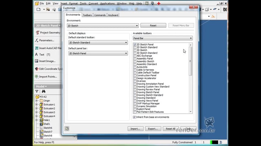Click the toolbar list scroll down arrow
The height and width of the screenshot is (146, 261).
190,112
